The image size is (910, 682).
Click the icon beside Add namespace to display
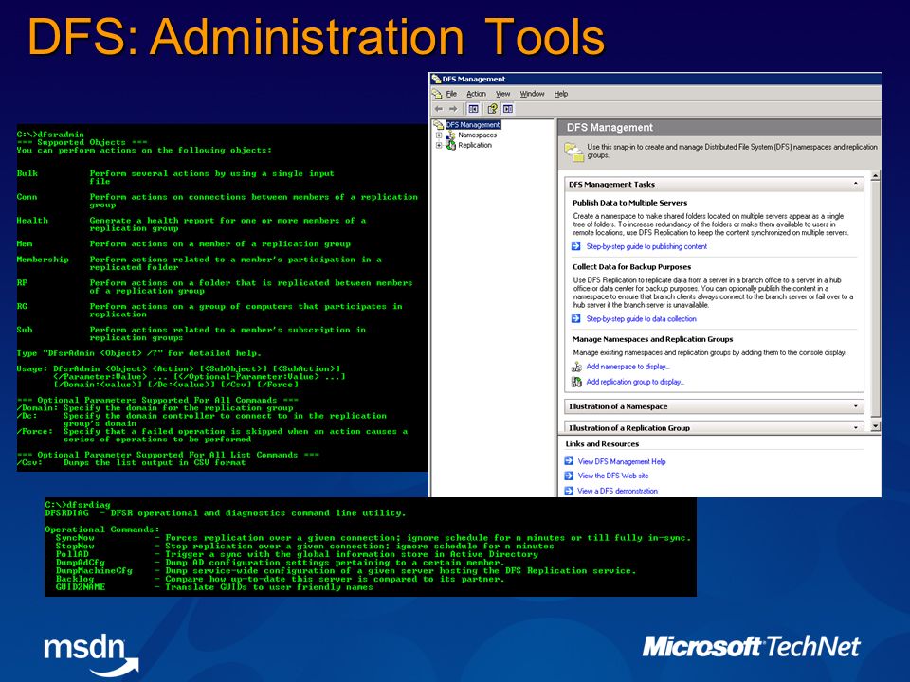tap(576, 367)
